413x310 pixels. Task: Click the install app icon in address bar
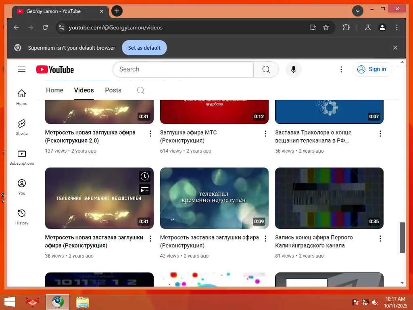tap(313, 27)
